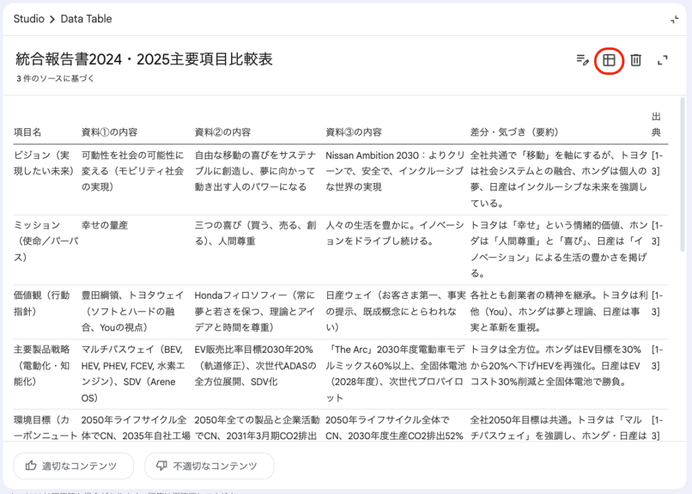692x494 pixels.
Task: Click the 資料①の内容 column header
Action: point(109,132)
